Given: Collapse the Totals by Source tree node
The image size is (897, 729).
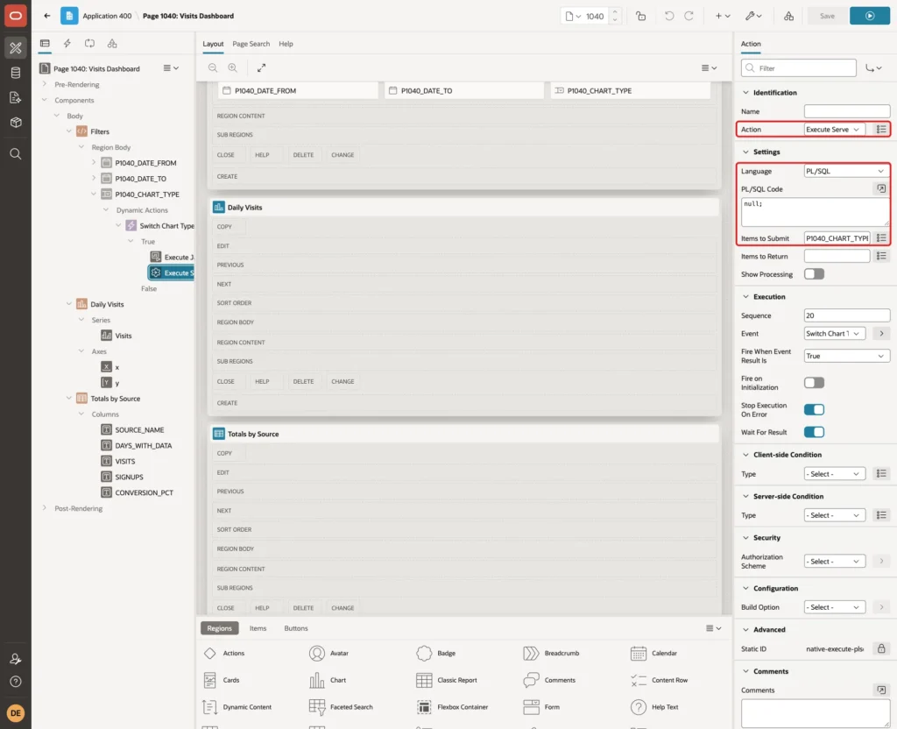Looking at the screenshot, I should (x=68, y=399).
